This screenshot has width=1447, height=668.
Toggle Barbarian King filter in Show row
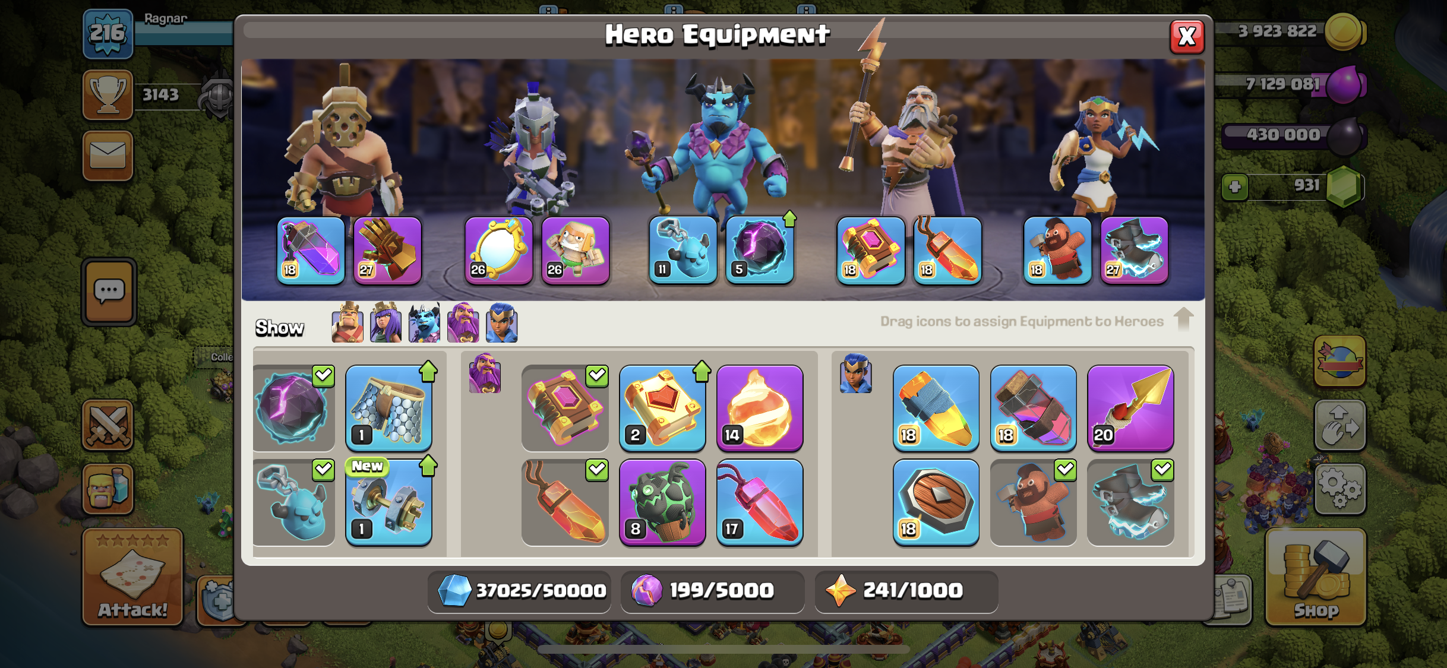pyautogui.click(x=347, y=322)
